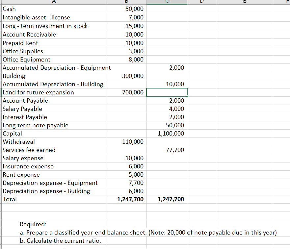Select the 'Capital' label cell

tap(54, 134)
